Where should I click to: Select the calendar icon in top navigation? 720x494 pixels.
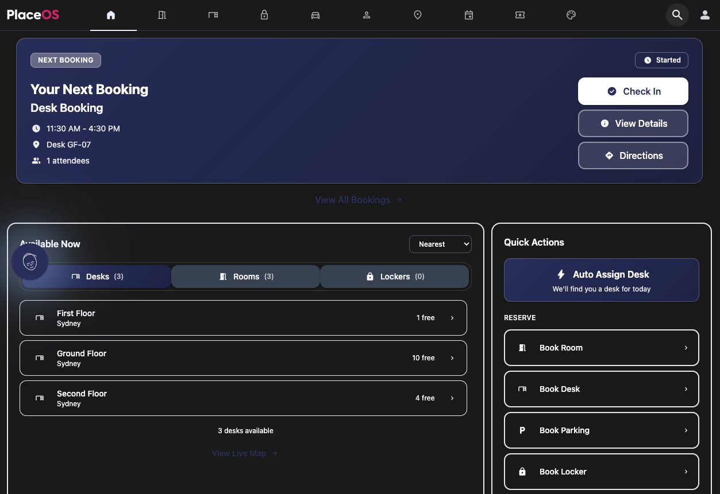[x=469, y=15]
